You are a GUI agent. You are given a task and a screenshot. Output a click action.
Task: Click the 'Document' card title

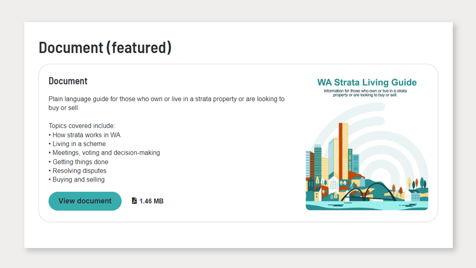(68, 81)
